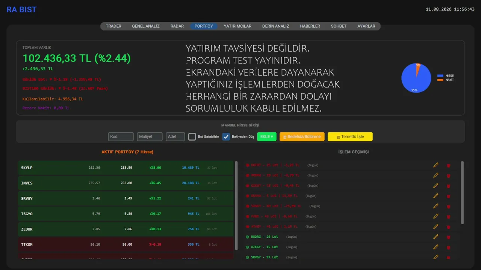Image resolution: width=481 pixels, height=270 pixels.
Task: Edit the KUVVA 5 Lot transaction
Action: pyautogui.click(x=436, y=196)
